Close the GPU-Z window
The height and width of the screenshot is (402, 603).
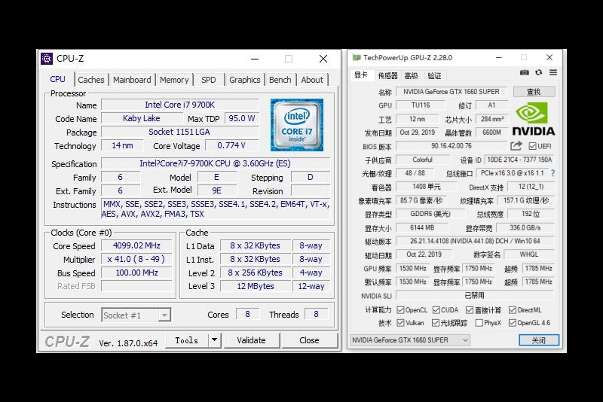pos(549,58)
